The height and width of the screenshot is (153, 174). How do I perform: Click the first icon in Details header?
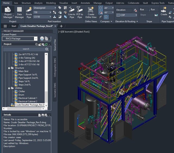(40, 115)
